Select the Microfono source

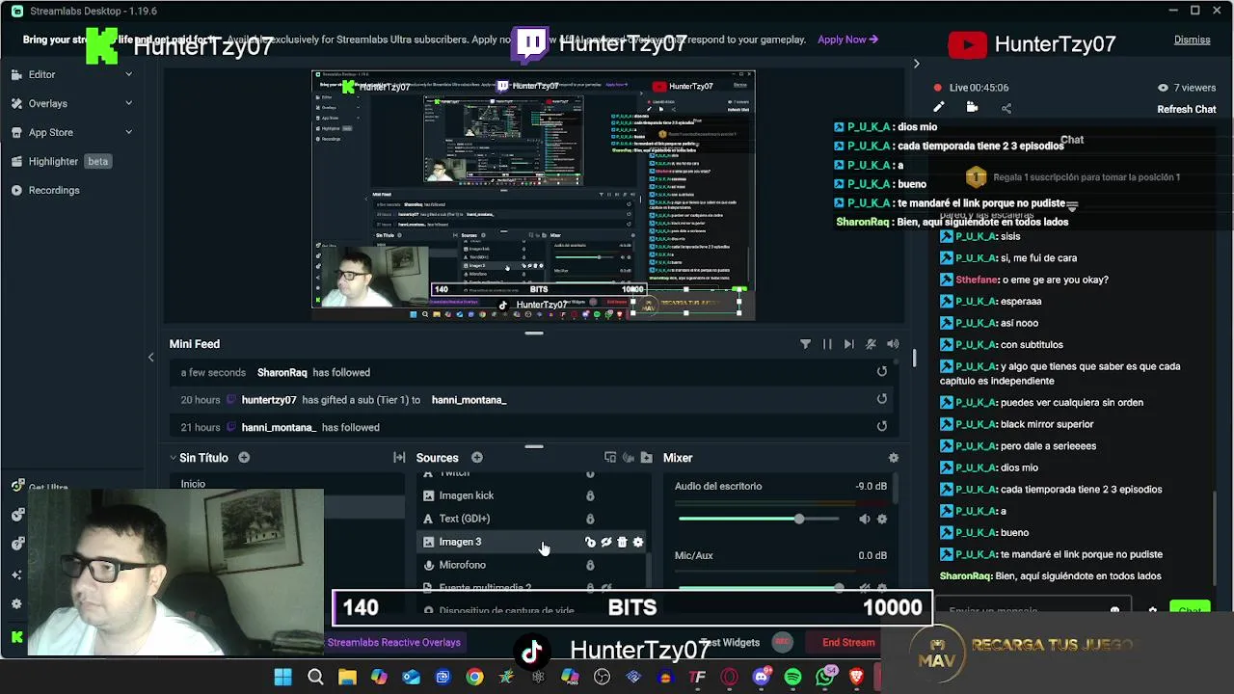coord(462,565)
